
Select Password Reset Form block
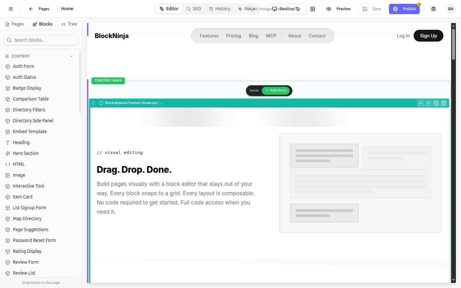point(40,240)
